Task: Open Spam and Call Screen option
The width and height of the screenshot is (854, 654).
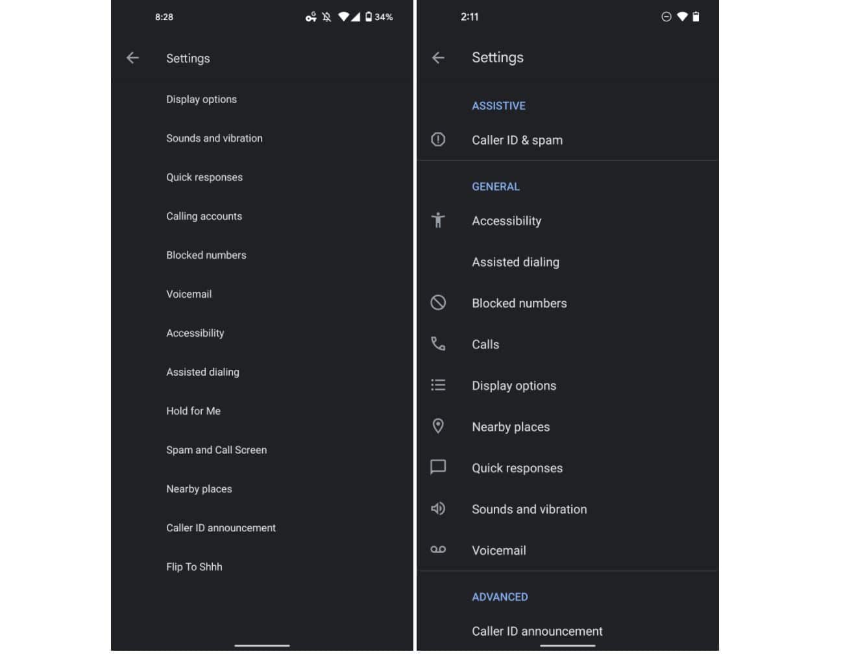Action: click(216, 450)
